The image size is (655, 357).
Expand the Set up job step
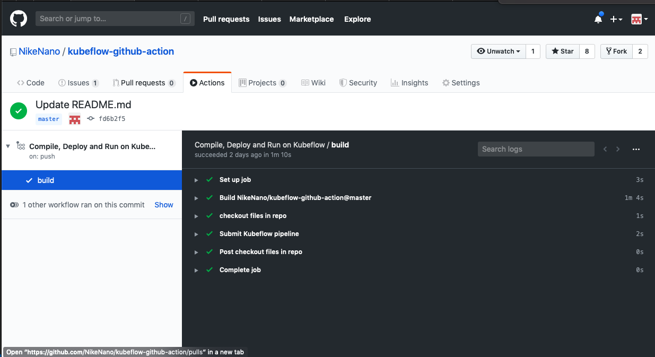click(x=196, y=180)
